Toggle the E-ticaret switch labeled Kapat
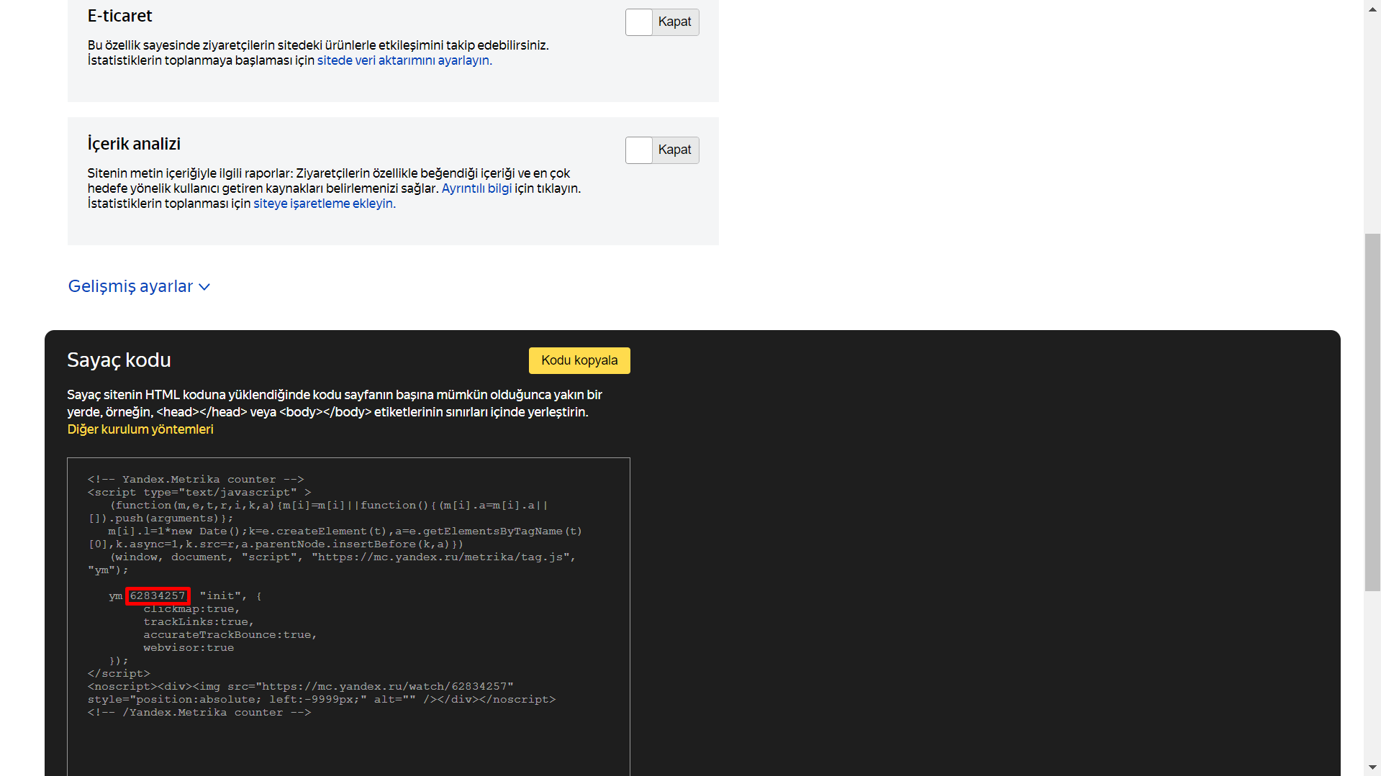Viewport: 1381px width, 776px height. [x=661, y=22]
